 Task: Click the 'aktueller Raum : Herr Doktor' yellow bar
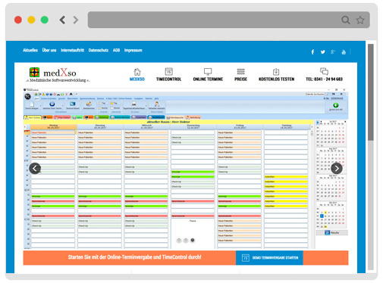click(168, 122)
